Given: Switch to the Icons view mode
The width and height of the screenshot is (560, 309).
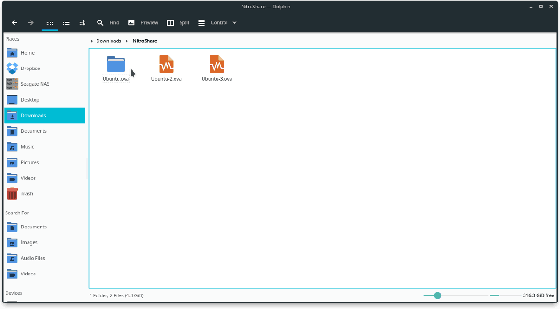Looking at the screenshot, I should (x=49, y=22).
